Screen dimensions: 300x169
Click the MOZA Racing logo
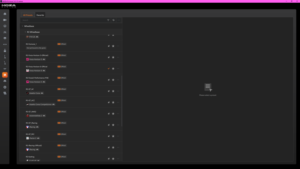point(8,6)
